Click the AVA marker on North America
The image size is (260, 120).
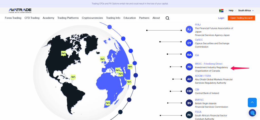63,53
